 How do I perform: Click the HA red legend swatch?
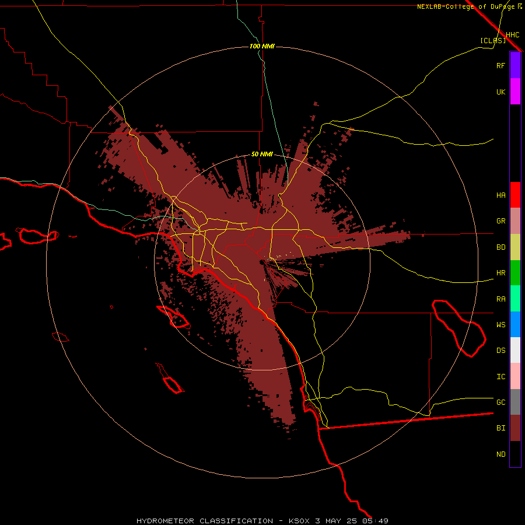tap(515, 195)
